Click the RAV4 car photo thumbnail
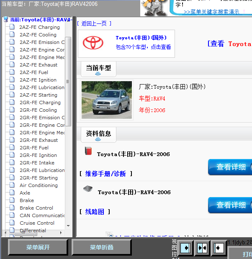This screenshot has height=259, width=252. point(107,100)
